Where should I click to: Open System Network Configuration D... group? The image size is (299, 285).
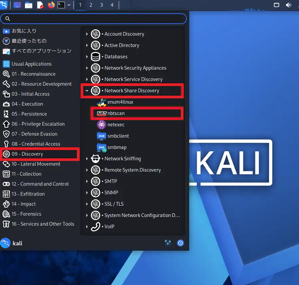coord(133,215)
